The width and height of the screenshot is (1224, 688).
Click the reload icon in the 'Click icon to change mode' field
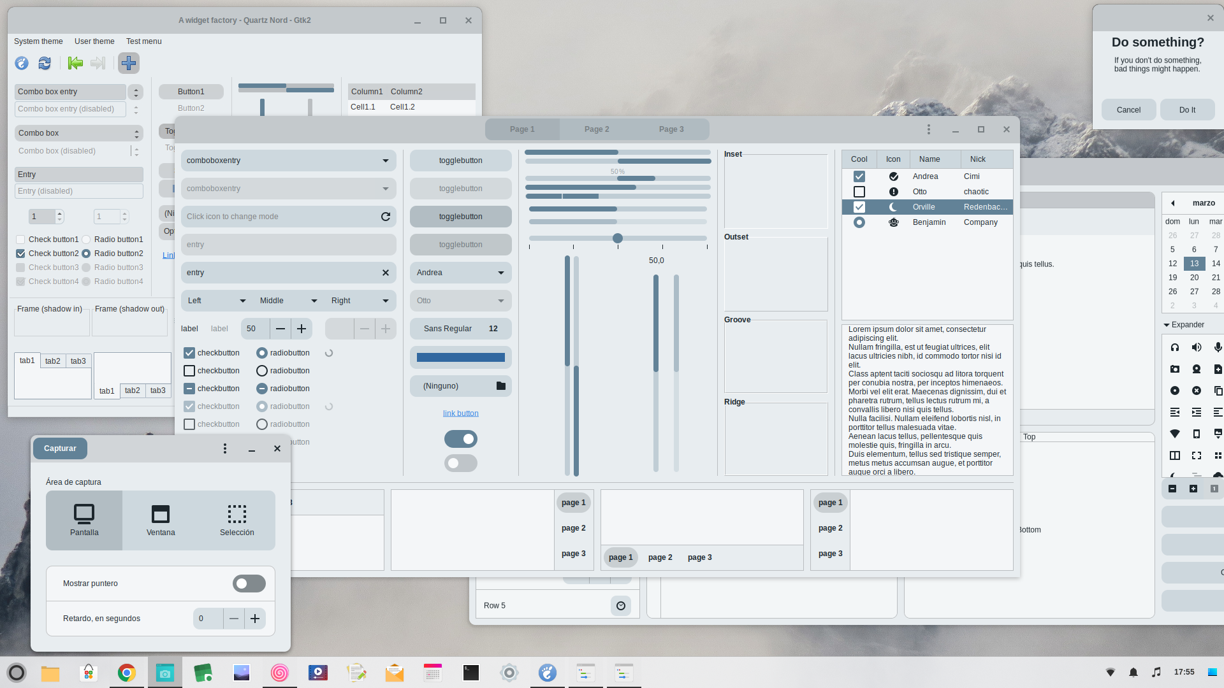[386, 217]
